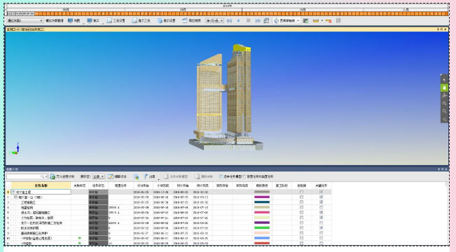Click the blue play button in toolbar

pyautogui.click(x=239, y=20)
